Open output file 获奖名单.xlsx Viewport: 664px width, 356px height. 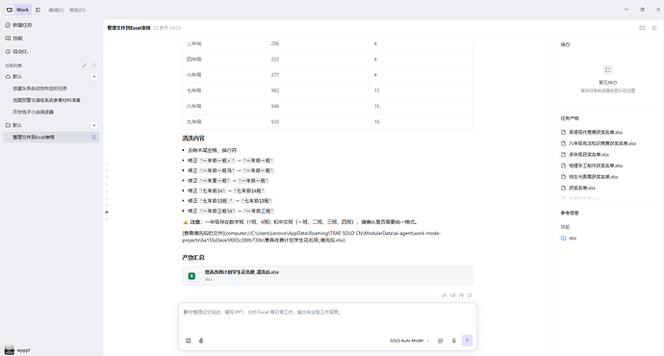coord(582,188)
